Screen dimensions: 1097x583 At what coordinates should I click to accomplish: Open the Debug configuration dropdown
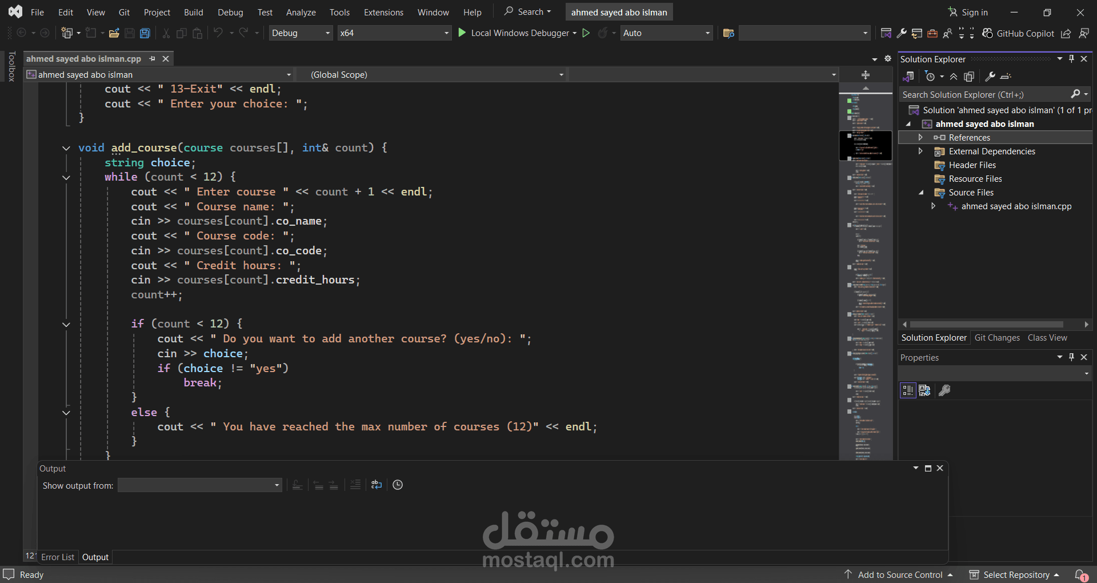[301, 33]
